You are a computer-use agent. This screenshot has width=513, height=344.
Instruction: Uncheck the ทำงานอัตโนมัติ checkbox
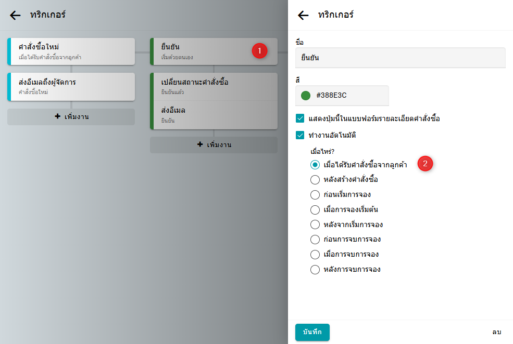[x=300, y=135]
